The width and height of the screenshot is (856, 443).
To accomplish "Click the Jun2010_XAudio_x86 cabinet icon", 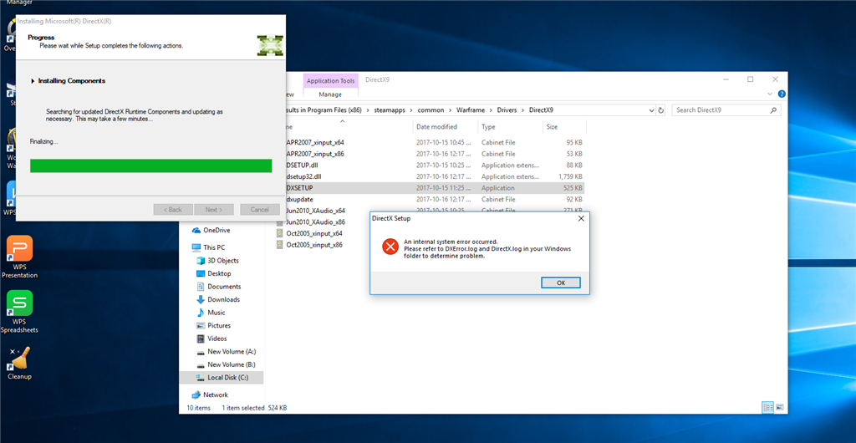I will (280, 222).
